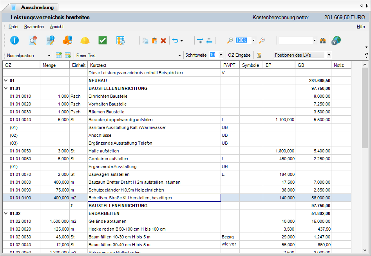The image size is (371, 256).
Task: Click the indent arrow with plus icon
Action: coord(200,41)
